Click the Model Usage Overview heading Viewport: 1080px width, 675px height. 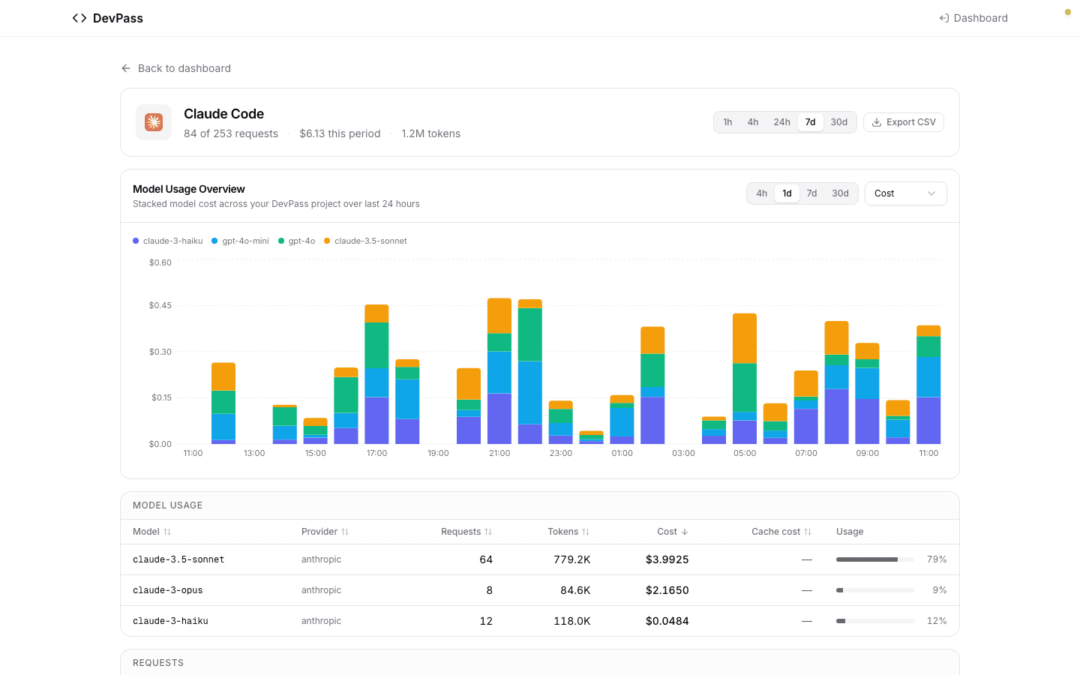click(x=189, y=189)
